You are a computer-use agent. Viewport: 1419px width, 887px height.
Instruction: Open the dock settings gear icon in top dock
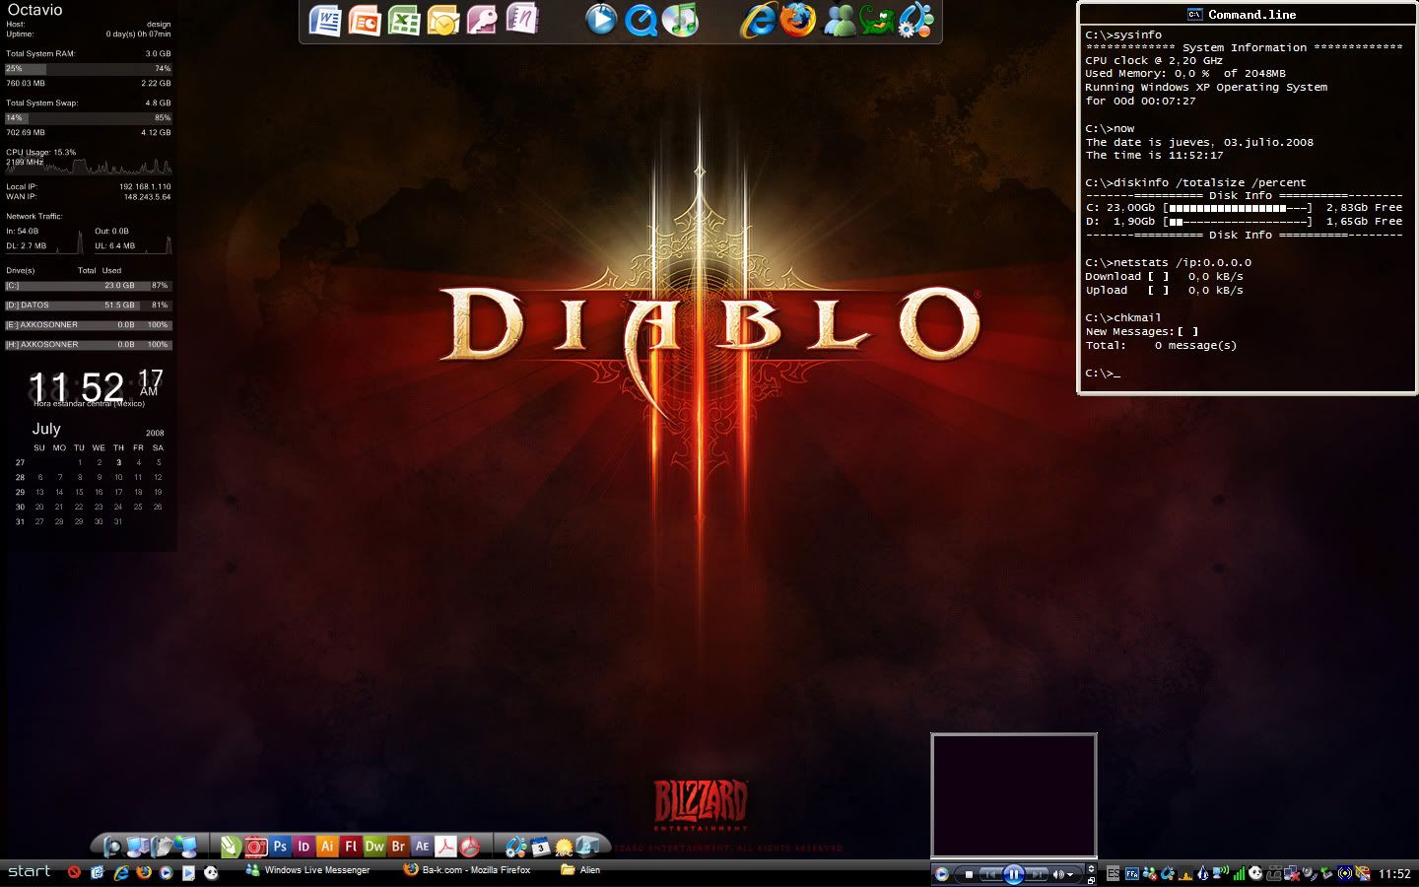click(916, 21)
